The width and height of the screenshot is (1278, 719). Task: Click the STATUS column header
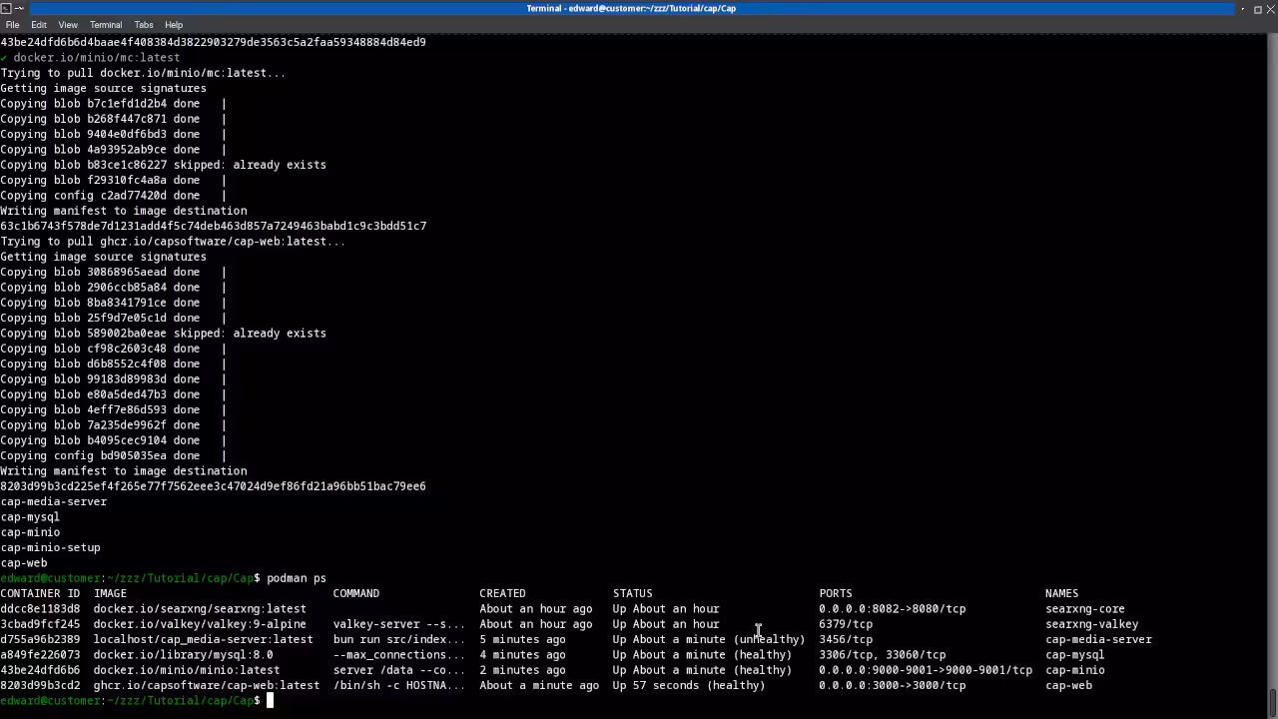(632, 593)
